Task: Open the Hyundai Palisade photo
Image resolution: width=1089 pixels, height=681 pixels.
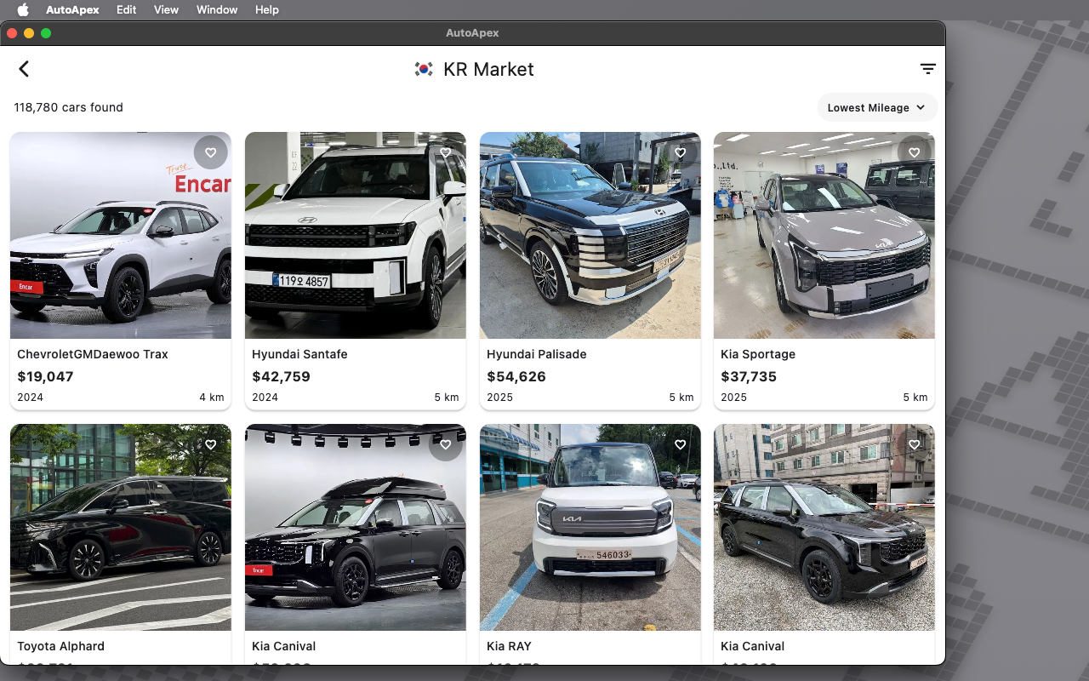Action: click(x=590, y=235)
